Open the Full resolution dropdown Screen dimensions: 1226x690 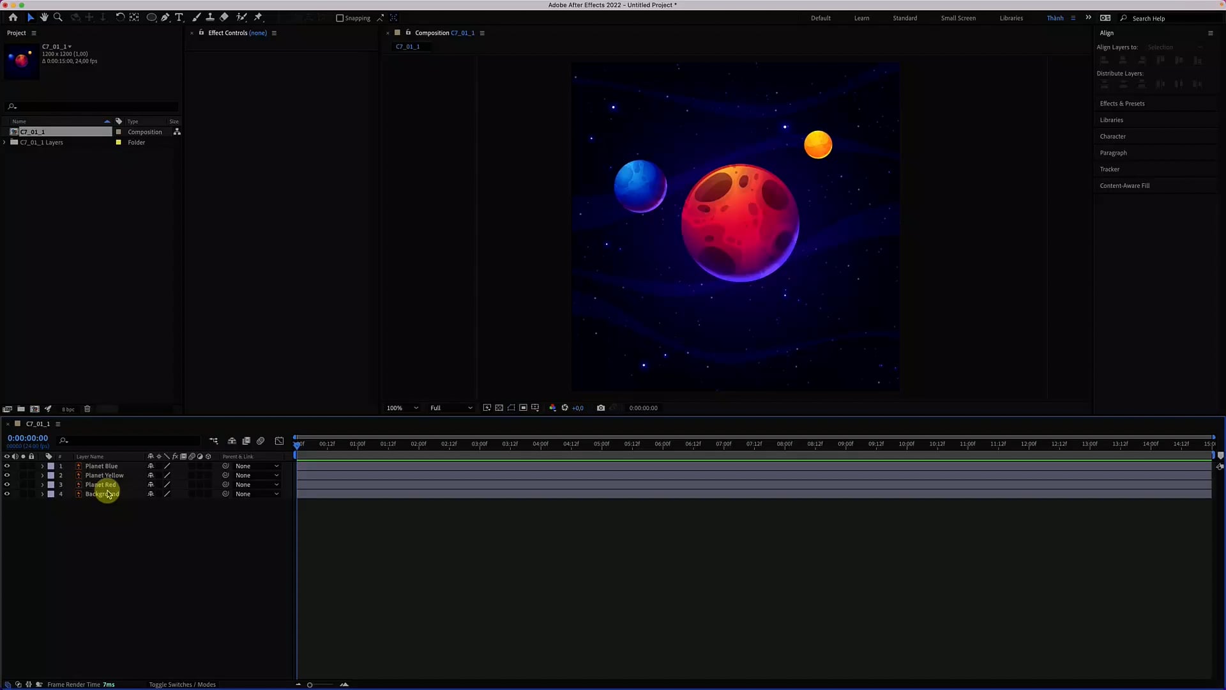451,408
